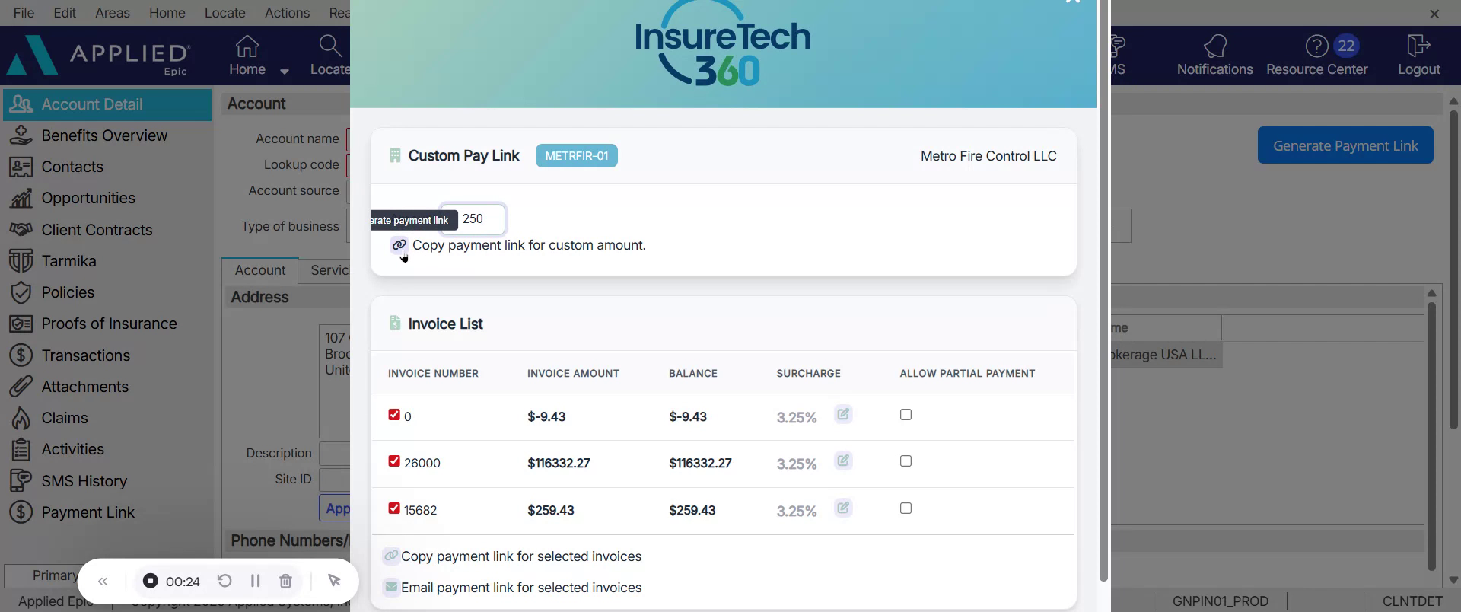Click the copy link icon for custom amount
Image resolution: width=1461 pixels, height=612 pixels.
pos(399,245)
